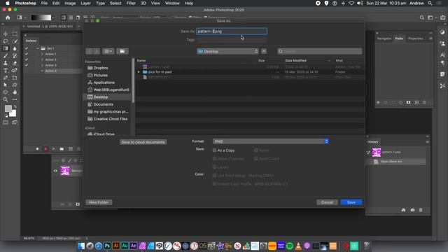Open the workspace switcher icon
The height and width of the screenshot is (252, 448).
coord(431,17)
